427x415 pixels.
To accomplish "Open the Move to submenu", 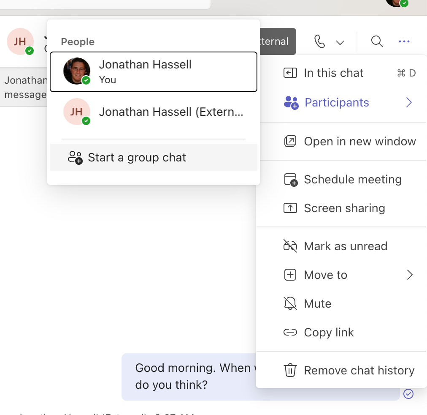I will point(342,275).
